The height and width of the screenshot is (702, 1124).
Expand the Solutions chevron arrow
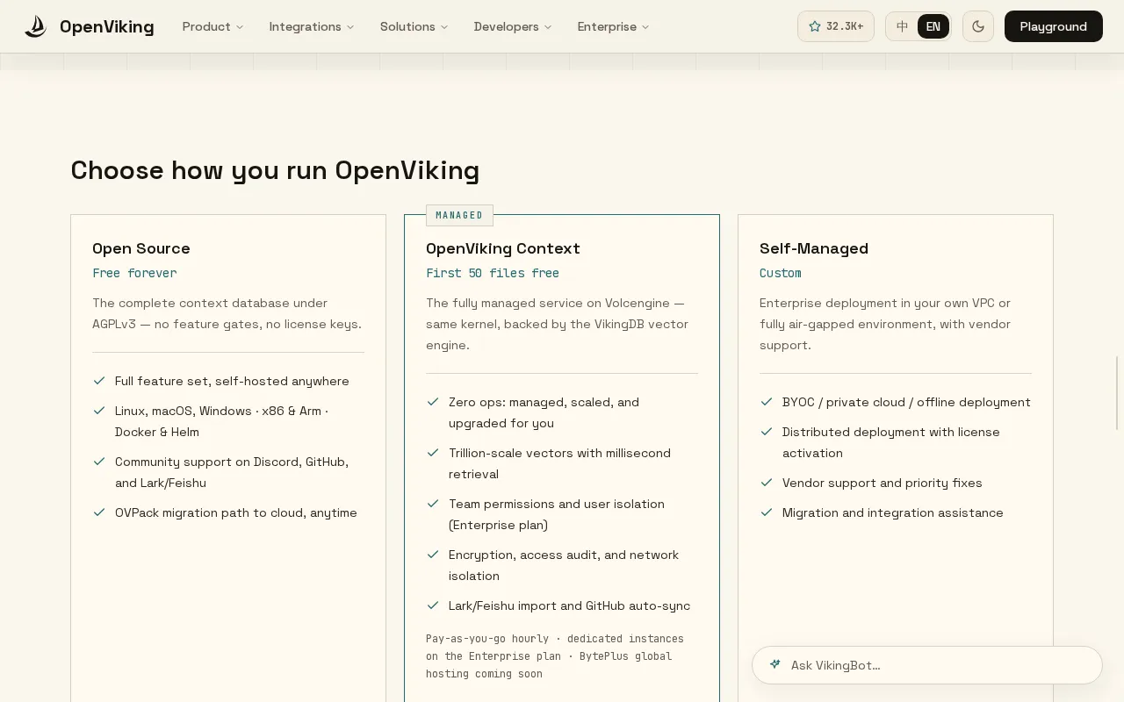tap(444, 27)
